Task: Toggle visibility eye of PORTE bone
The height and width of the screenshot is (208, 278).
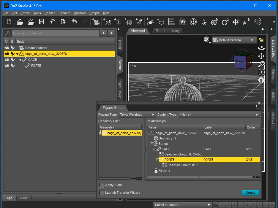Action: click(7, 66)
